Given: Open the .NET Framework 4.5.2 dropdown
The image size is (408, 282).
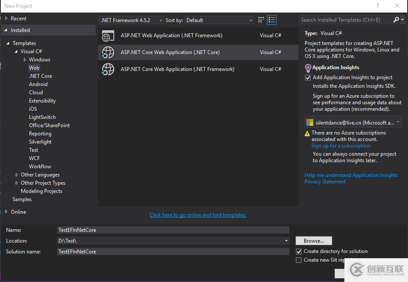Looking at the screenshot, I should click(x=161, y=20).
